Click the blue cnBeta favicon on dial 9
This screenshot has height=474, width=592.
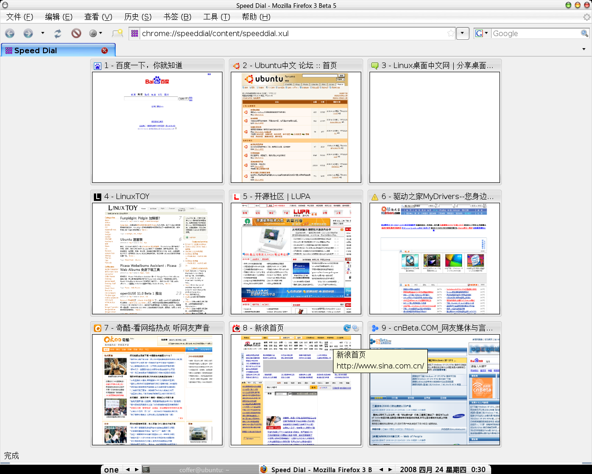pos(375,328)
